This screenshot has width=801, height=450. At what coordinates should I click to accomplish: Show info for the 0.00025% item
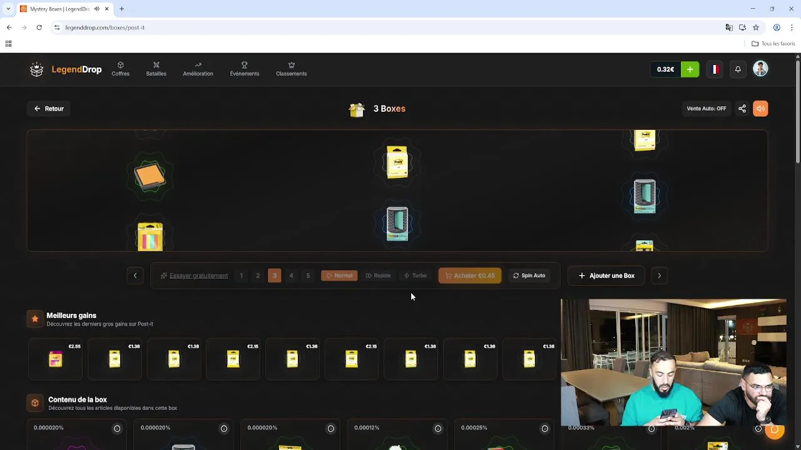point(544,429)
